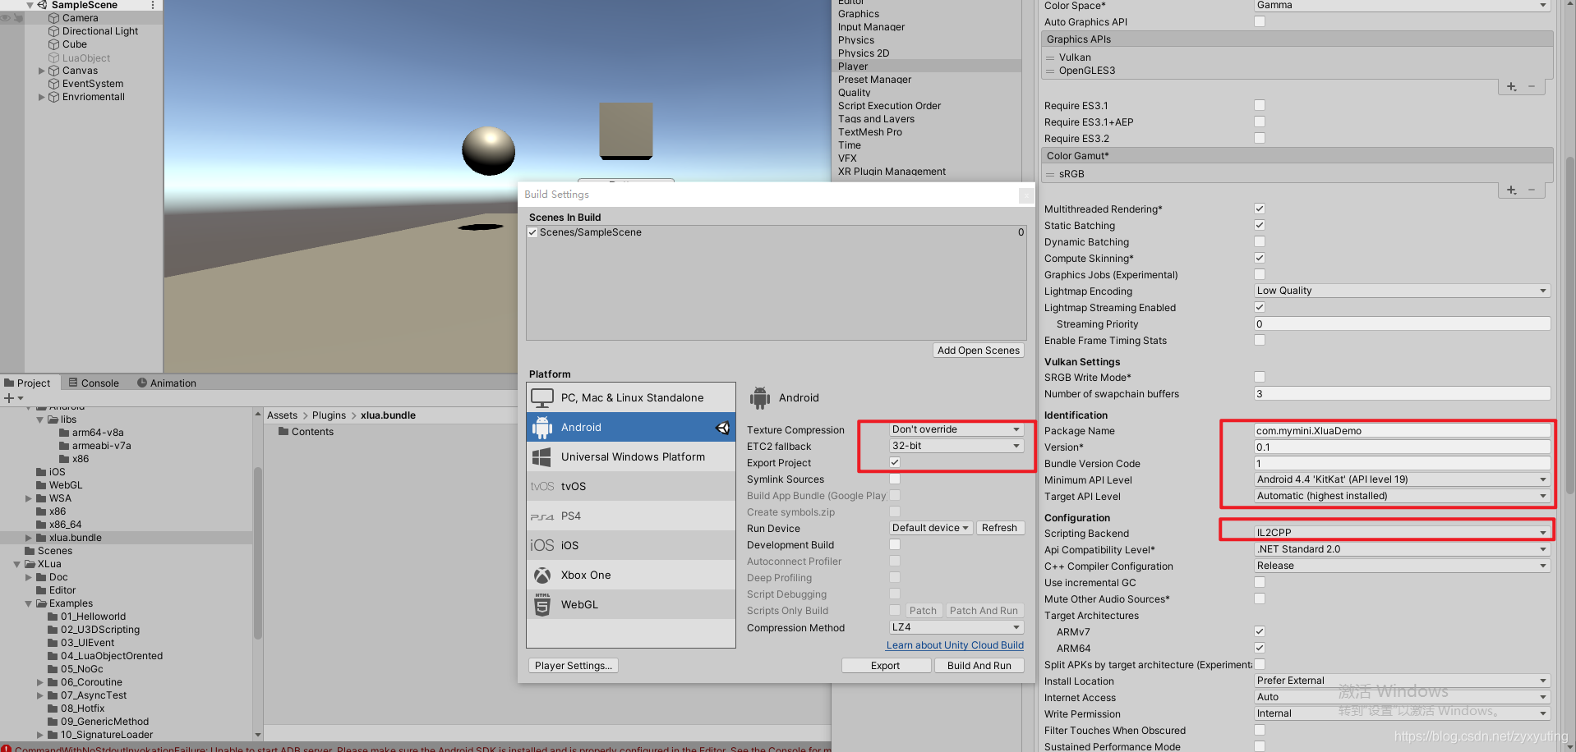The height and width of the screenshot is (752, 1576).
Task: Open the Run Device dropdown
Action: pos(932,528)
